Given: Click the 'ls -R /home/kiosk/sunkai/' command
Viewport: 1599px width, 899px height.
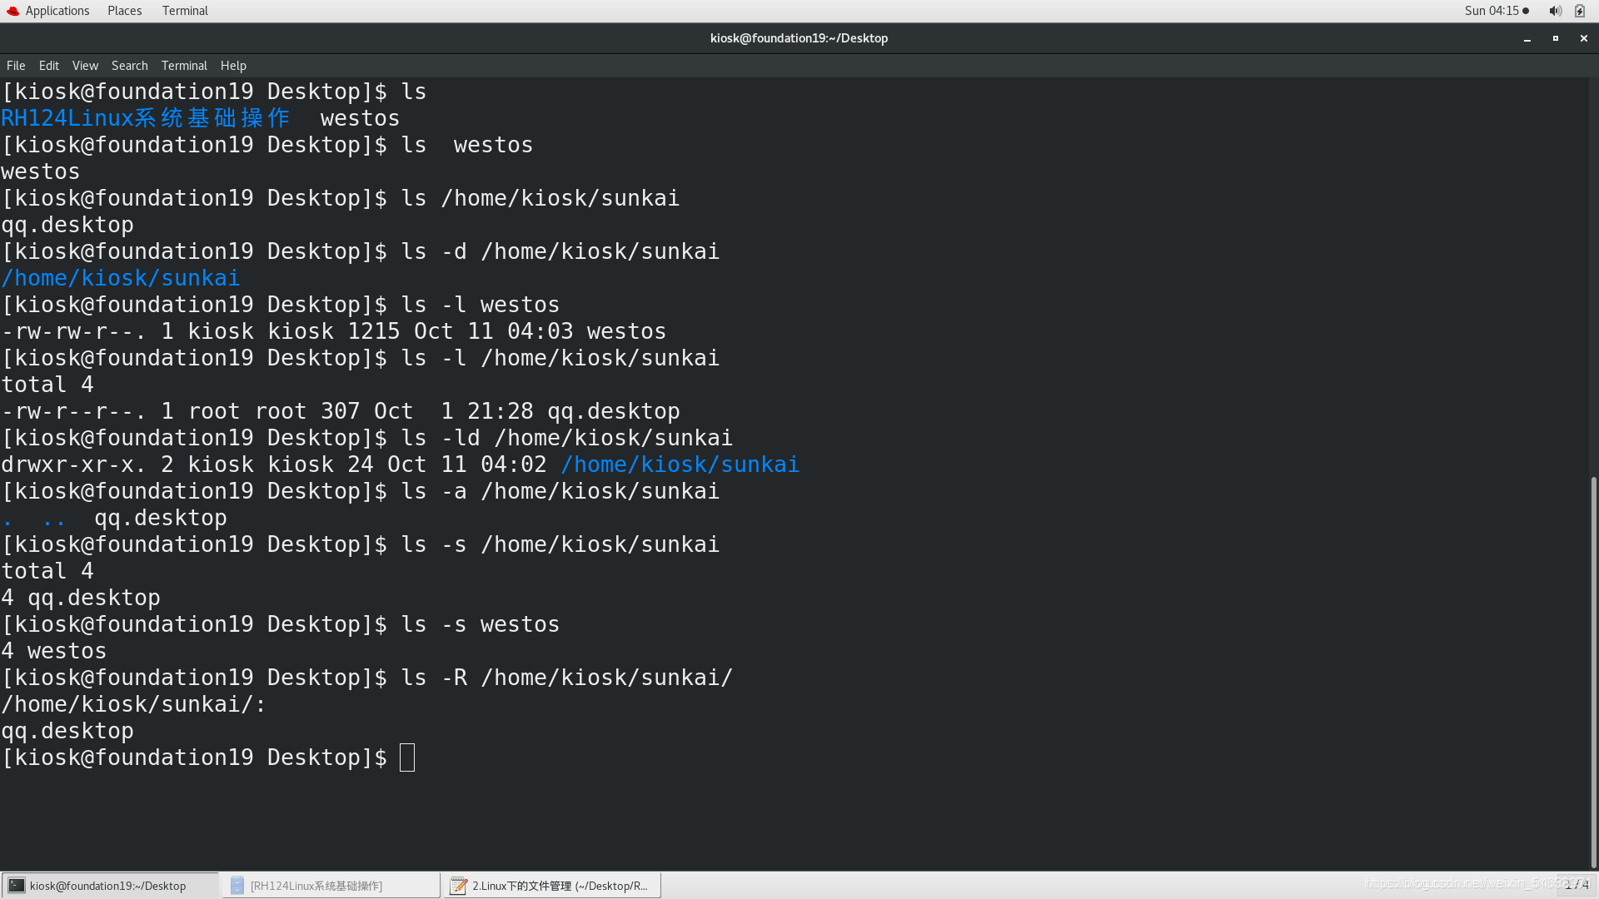Looking at the screenshot, I should (x=567, y=678).
